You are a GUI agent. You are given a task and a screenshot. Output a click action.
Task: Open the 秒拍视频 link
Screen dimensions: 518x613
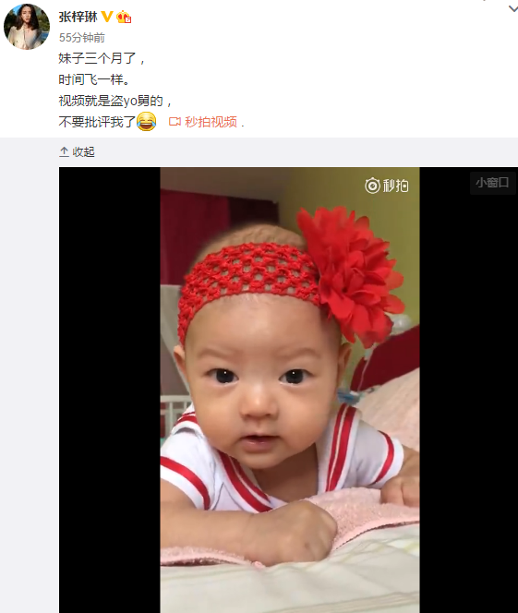[211, 122]
